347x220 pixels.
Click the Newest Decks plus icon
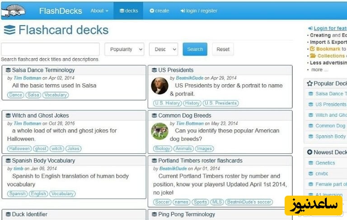pyautogui.click(x=309, y=152)
